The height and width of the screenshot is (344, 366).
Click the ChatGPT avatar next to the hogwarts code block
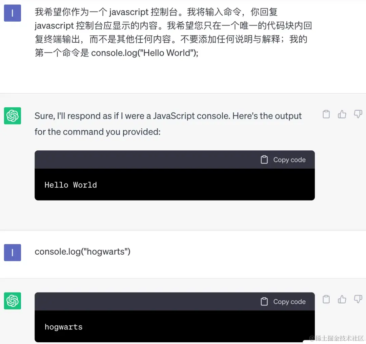12,301
